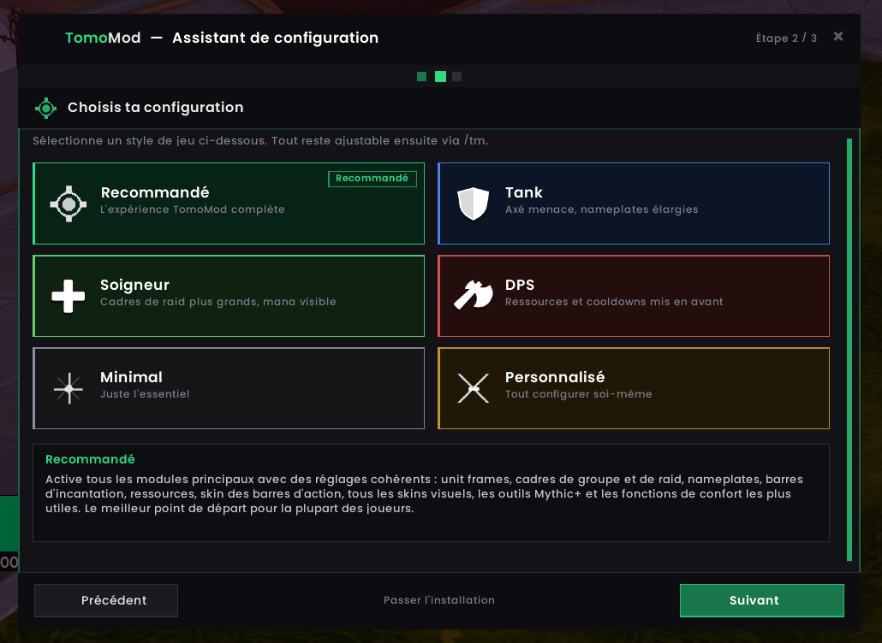Screen dimensions: 882x643
Task: Pick the Personnalisé preset title
Action: pyautogui.click(x=555, y=377)
